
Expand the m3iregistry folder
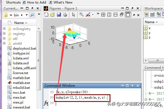point(4,28)
